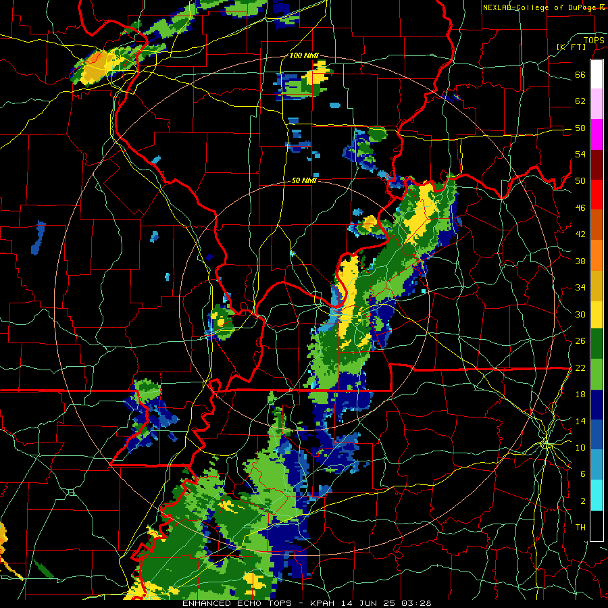Click the light green 18-22 kft swatch
Screen dimensions: 608x608
[x=597, y=374]
